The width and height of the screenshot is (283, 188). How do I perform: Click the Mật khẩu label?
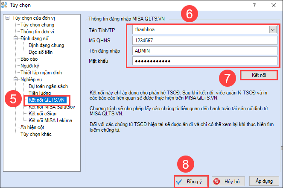[x=98, y=61]
